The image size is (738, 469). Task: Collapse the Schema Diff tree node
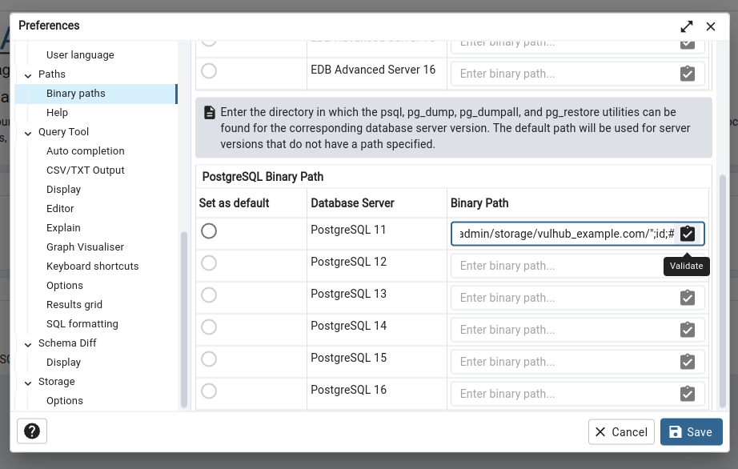point(28,344)
